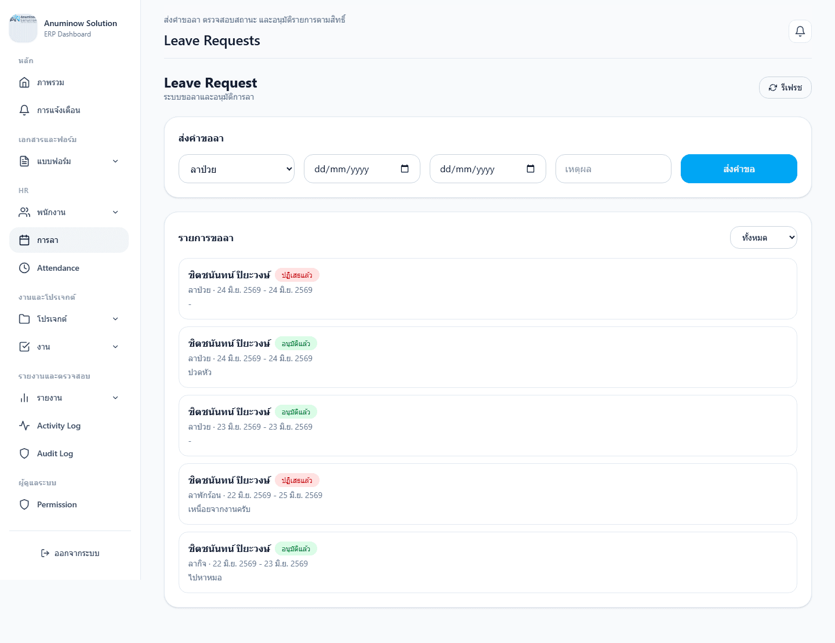Click the shield icon beside Permission
Viewport: 835px width, 643px height.
(24, 504)
